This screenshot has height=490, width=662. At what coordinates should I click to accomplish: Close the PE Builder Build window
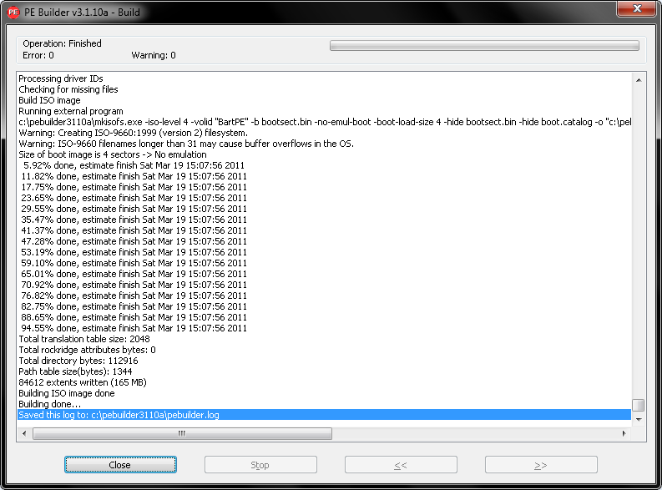(637, 8)
